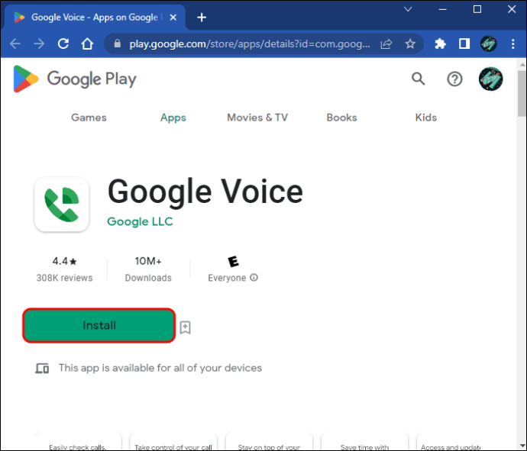Click the browser Forward arrow
Image resolution: width=527 pixels, height=451 pixels.
[x=39, y=43]
